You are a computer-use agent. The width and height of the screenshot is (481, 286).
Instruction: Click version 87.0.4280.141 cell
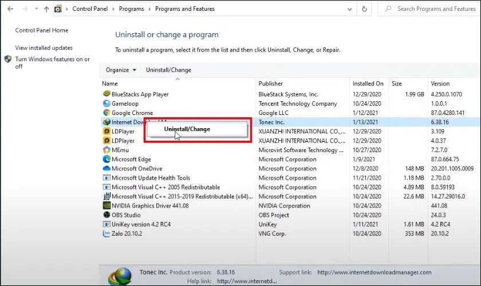(448, 113)
